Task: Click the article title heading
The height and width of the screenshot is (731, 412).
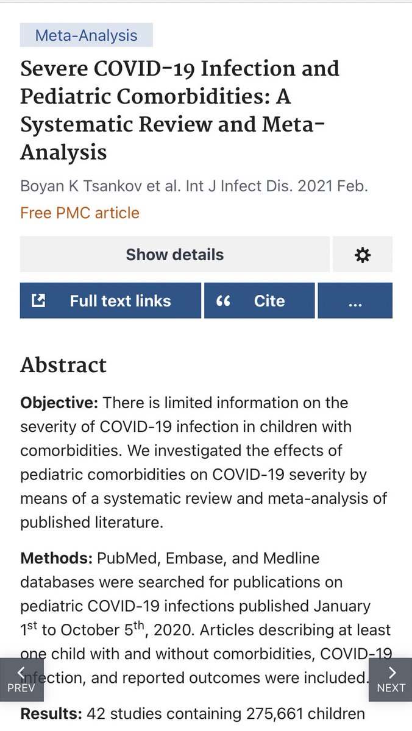Action: tap(180, 110)
